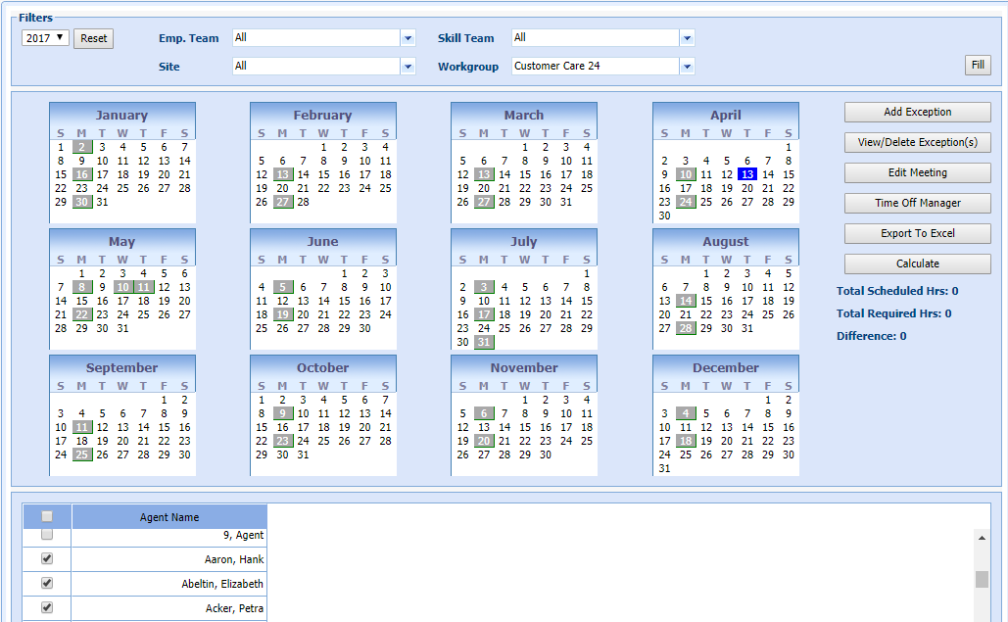Open the 2017 year selector
The height and width of the screenshot is (622, 1008).
(x=45, y=38)
